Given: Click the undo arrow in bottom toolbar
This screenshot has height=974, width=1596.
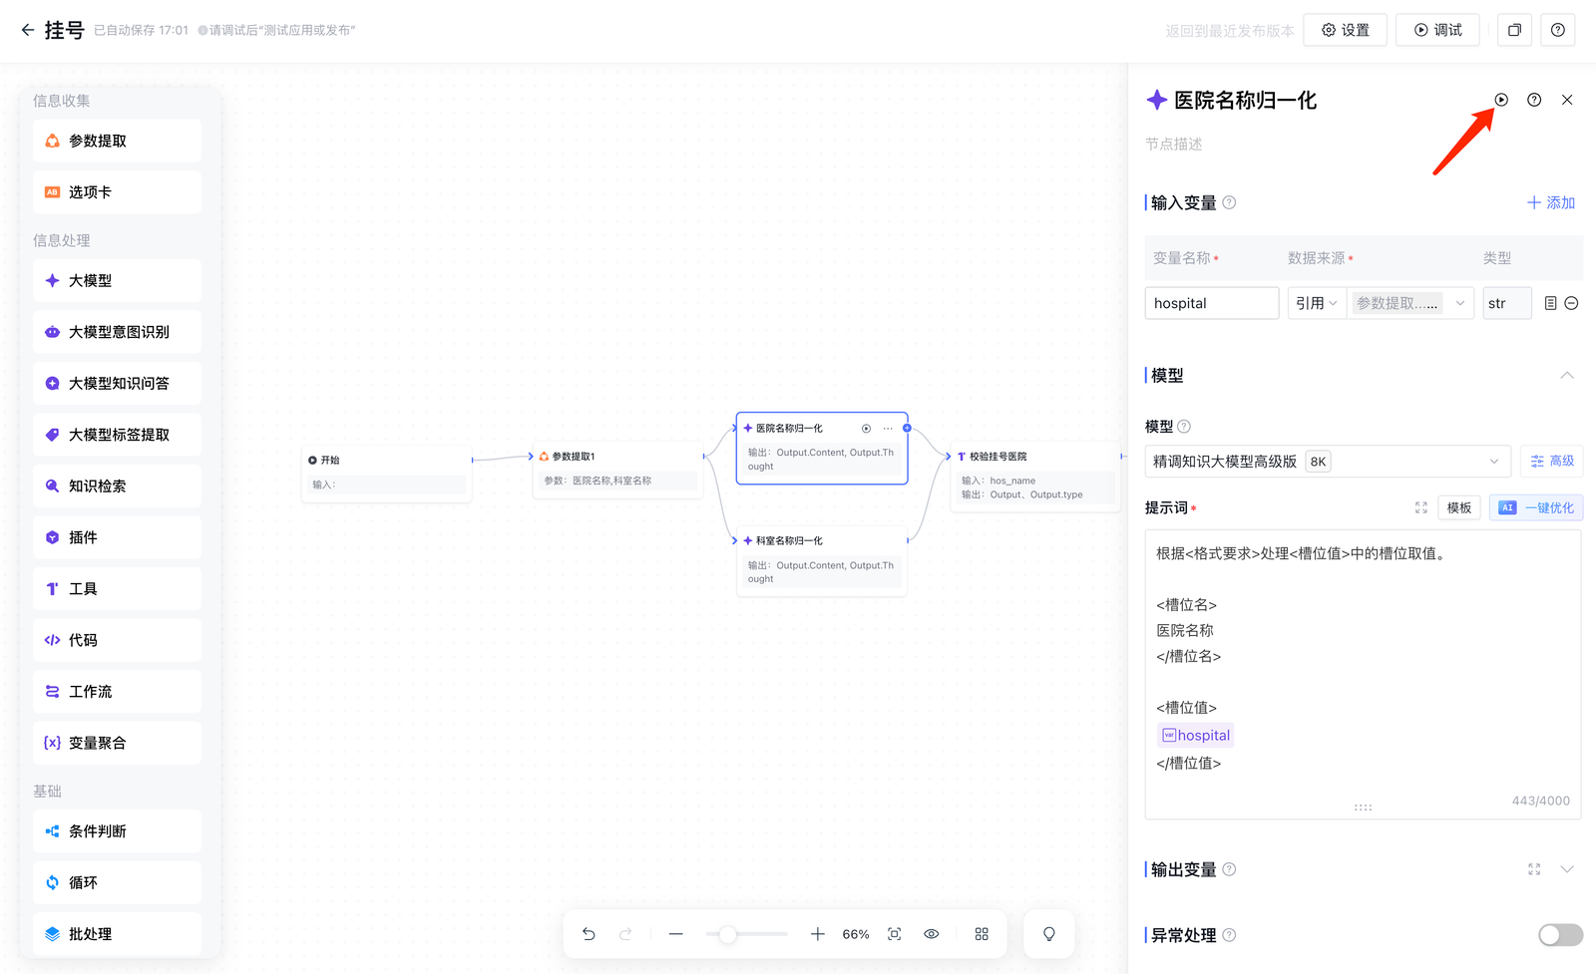Looking at the screenshot, I should pyautogui.click(x=589, y=934).
